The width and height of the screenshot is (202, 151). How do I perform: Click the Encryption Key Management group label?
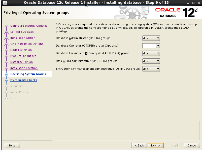98,69
